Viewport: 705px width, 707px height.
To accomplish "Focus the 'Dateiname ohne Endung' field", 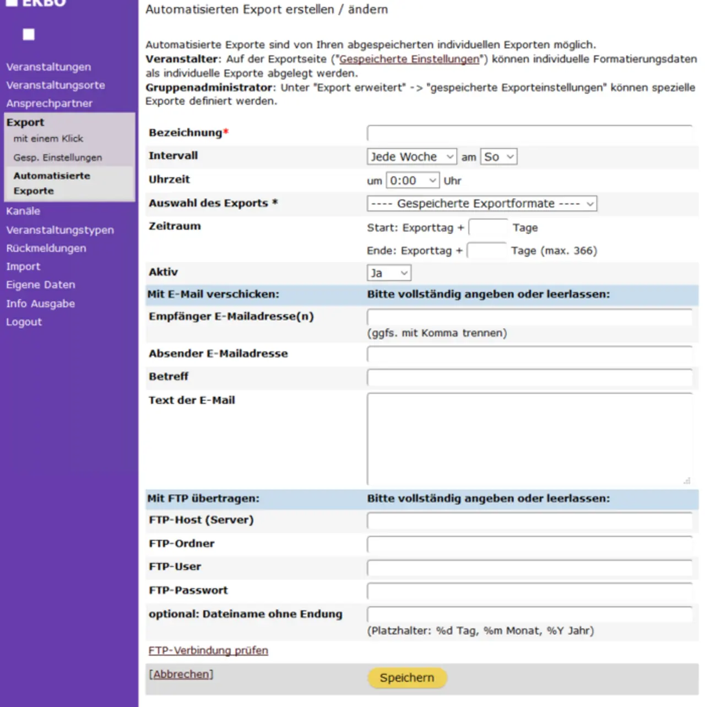I will 529,614.
